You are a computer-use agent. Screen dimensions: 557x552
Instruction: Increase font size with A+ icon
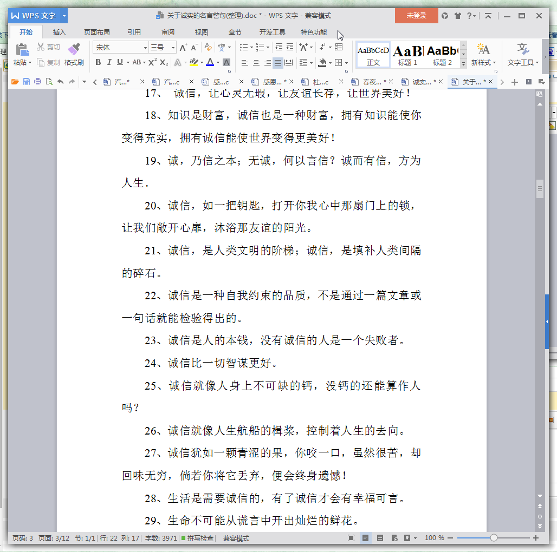[x=183, y=47]
